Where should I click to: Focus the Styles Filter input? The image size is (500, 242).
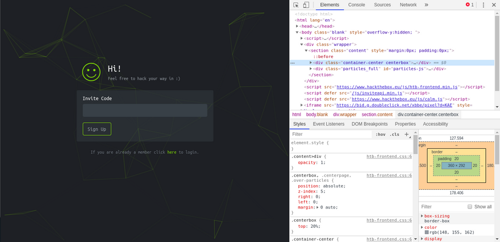[x=331, y=134]
